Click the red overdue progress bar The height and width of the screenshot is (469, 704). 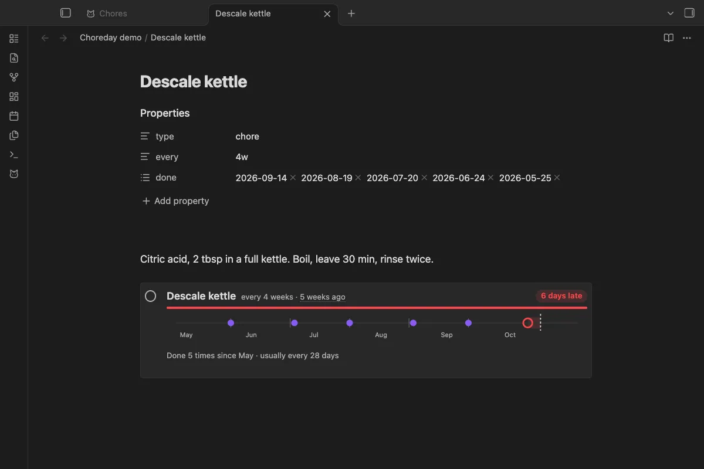coord(377,307)
